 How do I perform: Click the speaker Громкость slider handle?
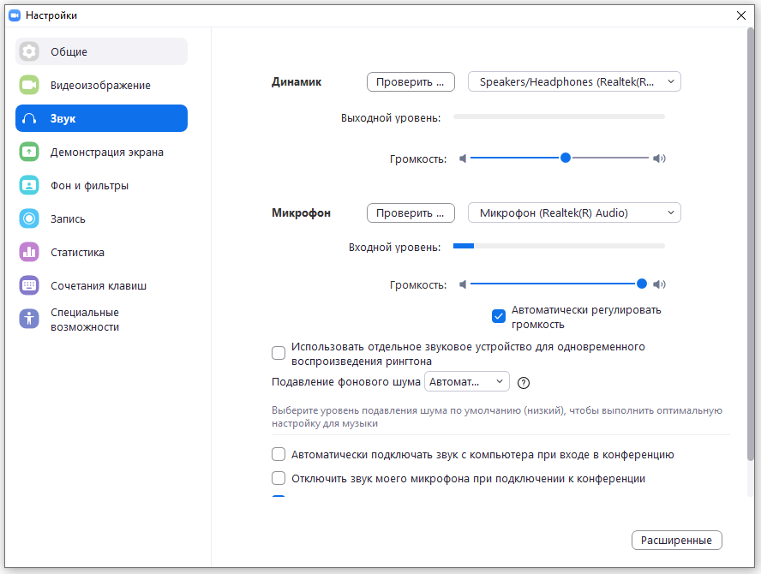click(x=566, y=158)
